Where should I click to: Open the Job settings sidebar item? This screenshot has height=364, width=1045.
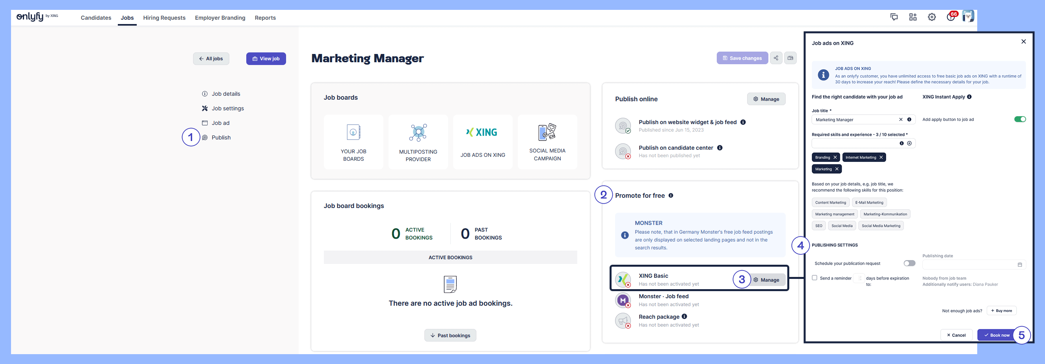[227, 108]
